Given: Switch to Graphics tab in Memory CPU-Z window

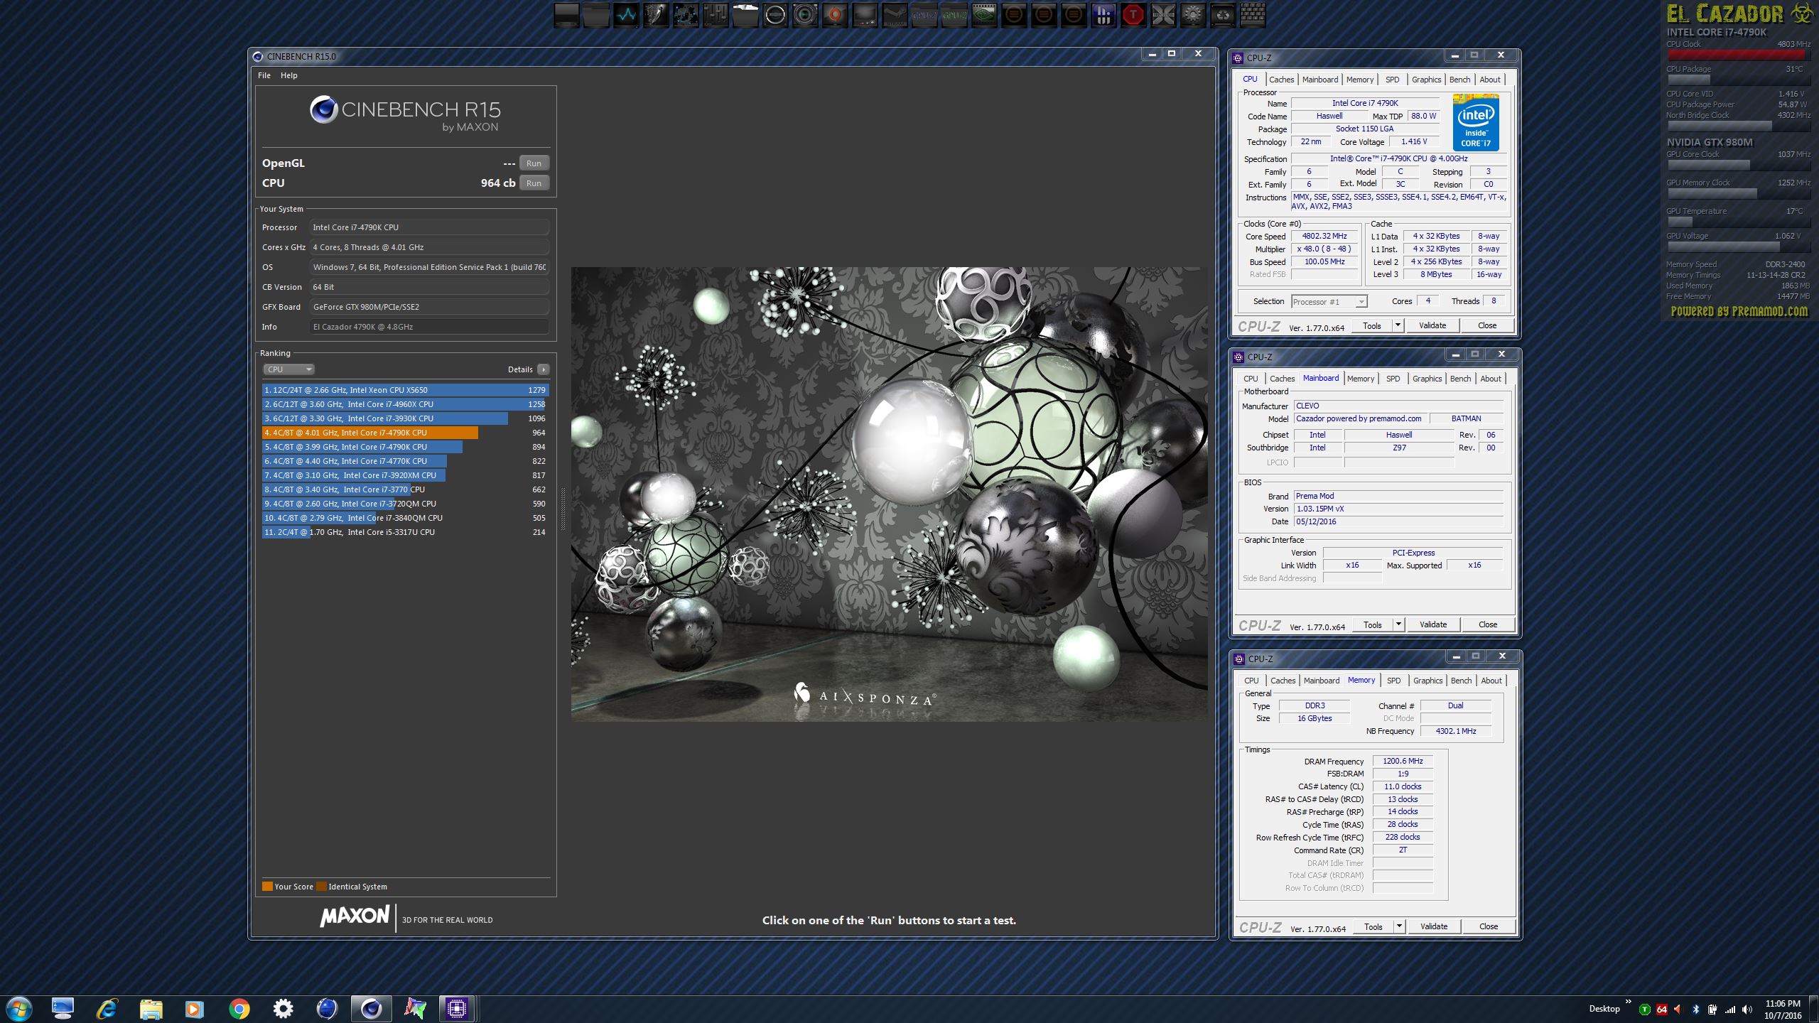Looking at the screenshot, I should click(x=1427, y=681).
